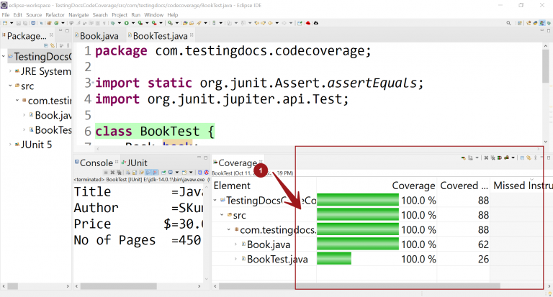Open the New file dropdown arrow
This screenshot has width=553, height=297.
tap(12, 23)
